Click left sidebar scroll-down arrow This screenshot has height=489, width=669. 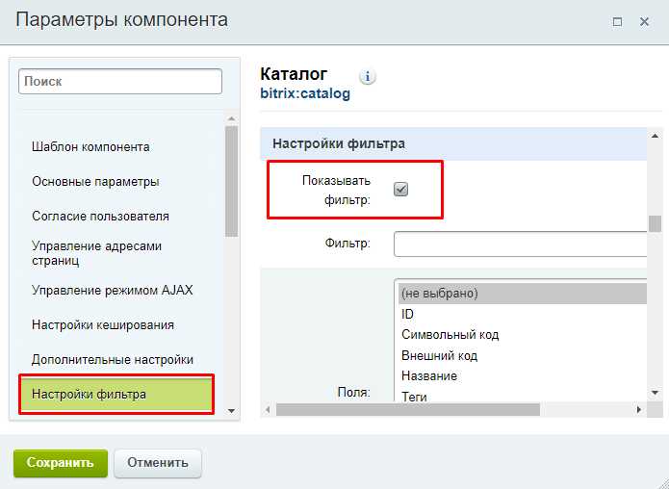coord(231,410)
